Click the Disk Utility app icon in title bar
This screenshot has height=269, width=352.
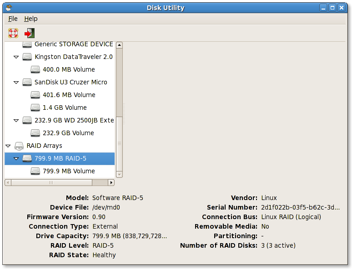pos(9,8)
